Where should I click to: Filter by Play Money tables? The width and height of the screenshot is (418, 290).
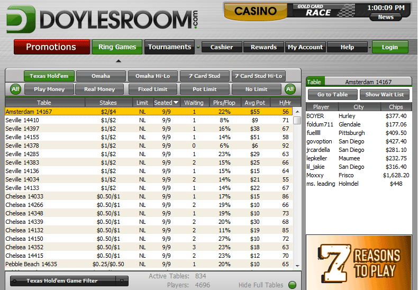49,89
